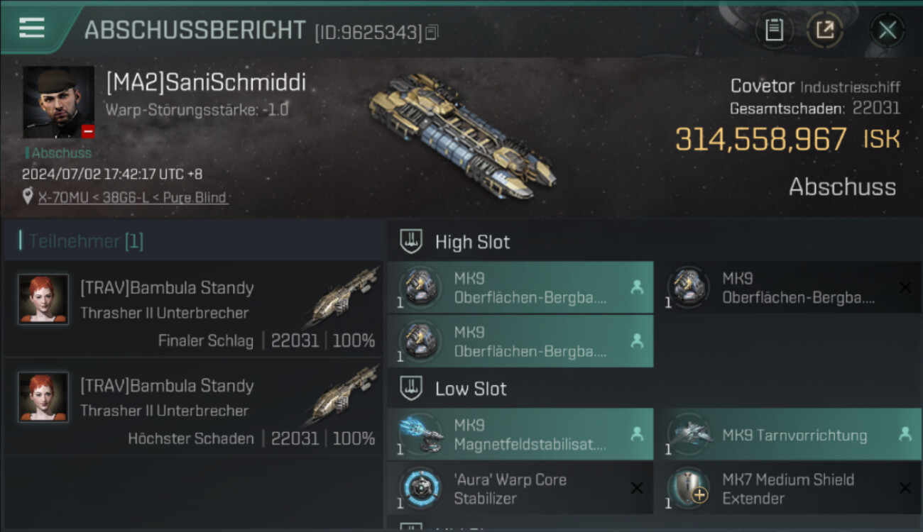Click MK9 Tarnvorrichtung module icon
Screen dimensions: 923x532
[689, 434]
